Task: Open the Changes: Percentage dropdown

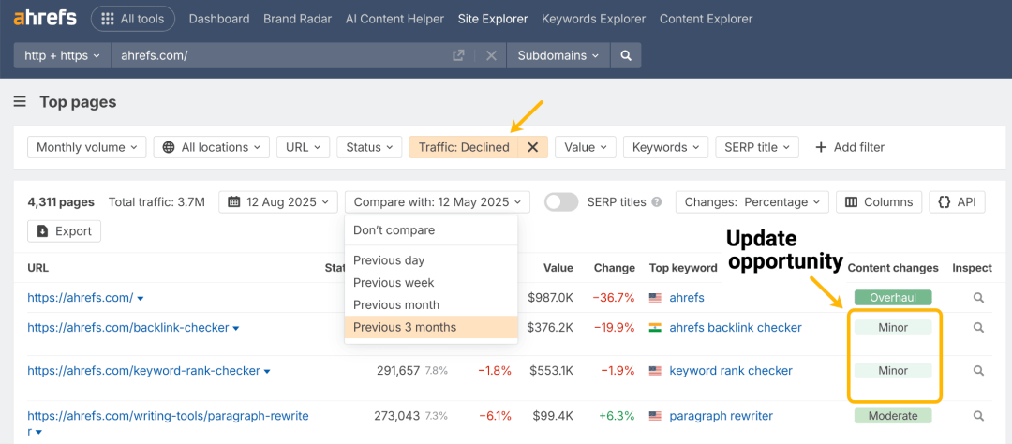Action: pyautogui.click(x=752, y=202)
